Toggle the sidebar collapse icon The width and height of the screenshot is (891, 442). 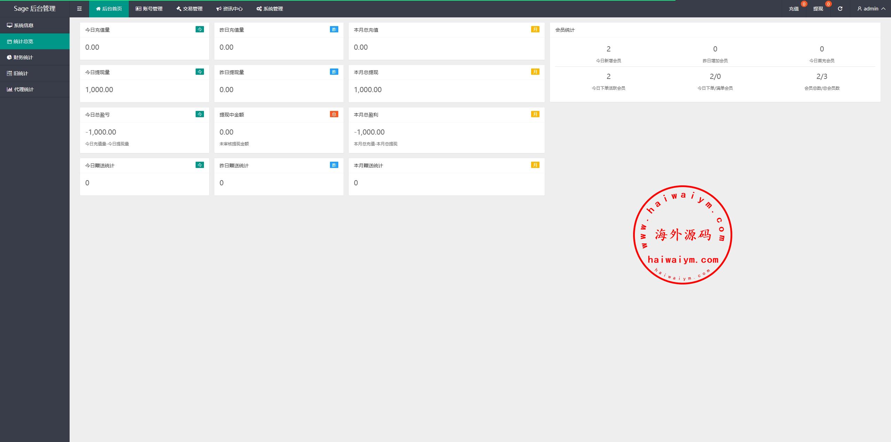point(79,9)
